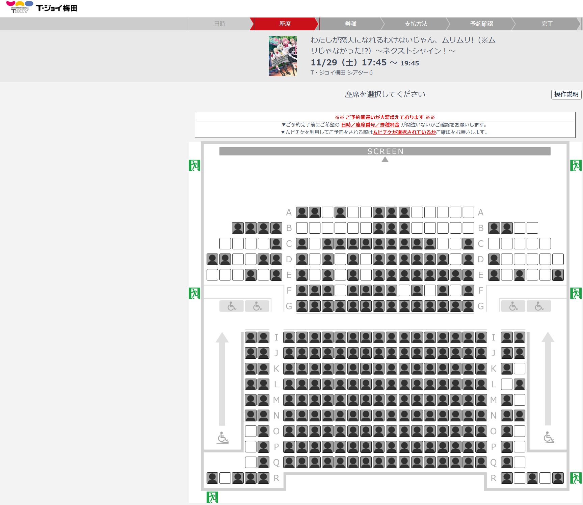Click wheelchair ramp icon beside left aisle
The height and width of the screenshot is (505, 583).
tap(222, 438)
